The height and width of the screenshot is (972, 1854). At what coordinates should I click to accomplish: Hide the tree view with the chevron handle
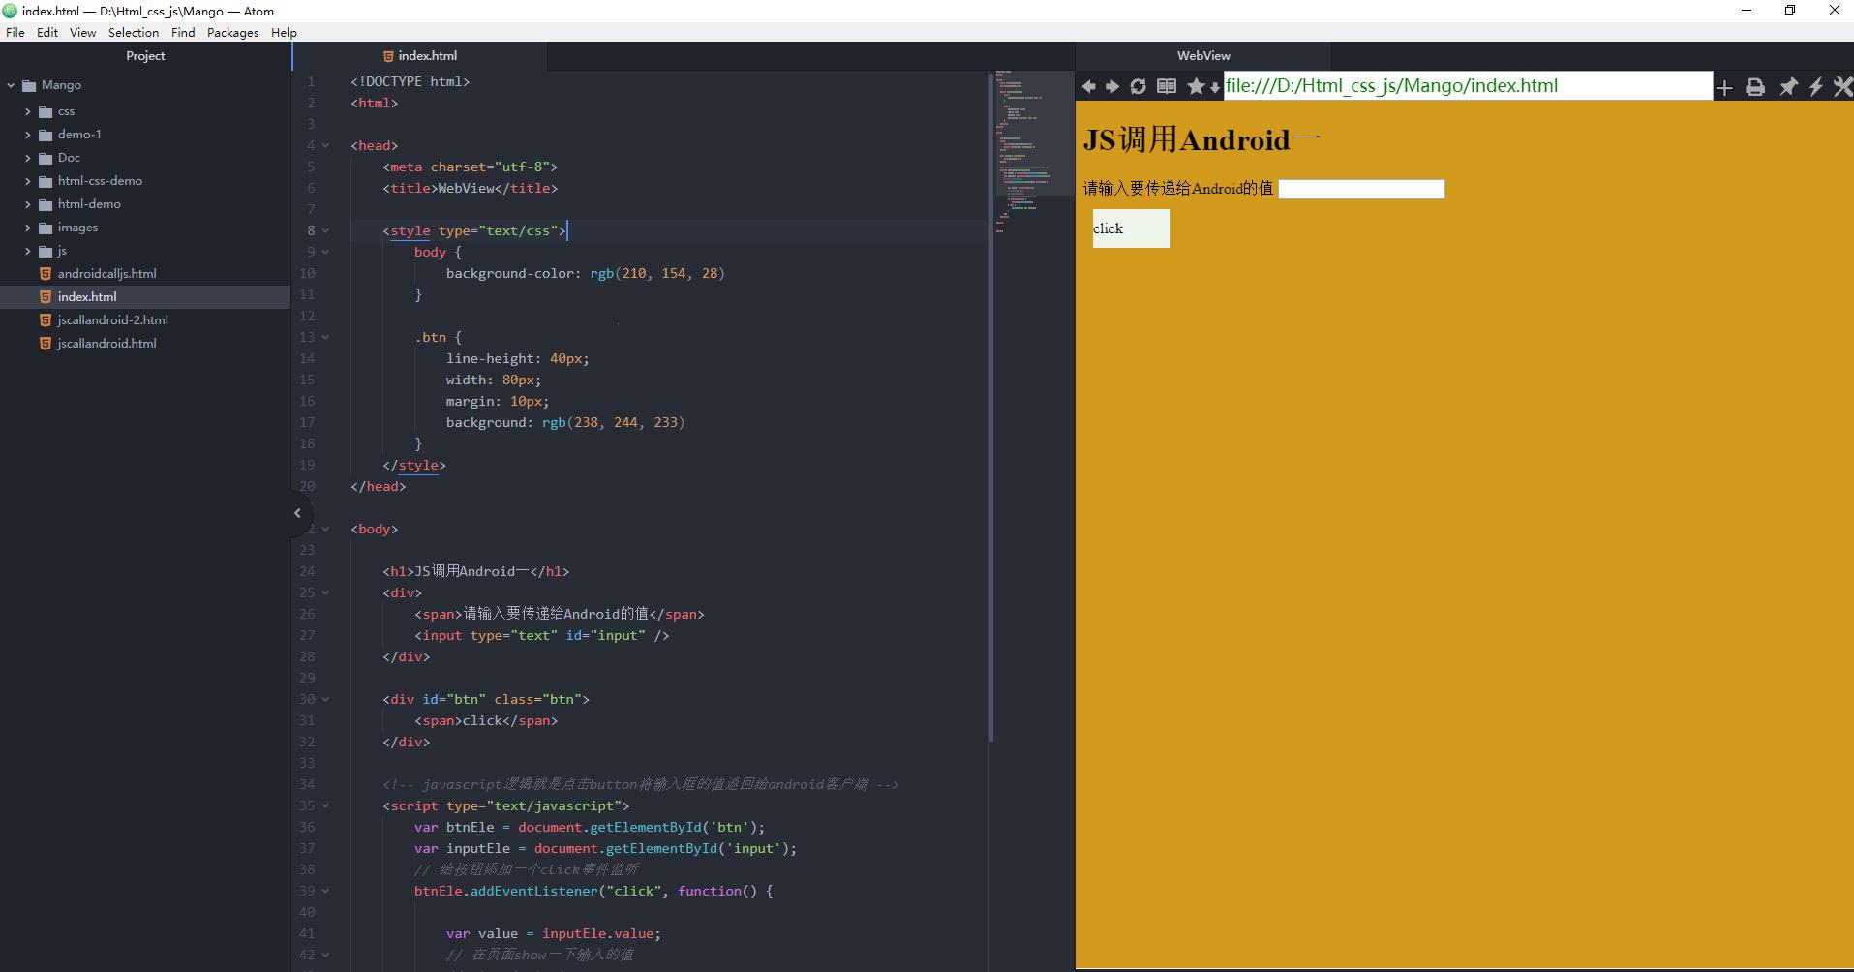pyautogui.click(x=298, y=513)
